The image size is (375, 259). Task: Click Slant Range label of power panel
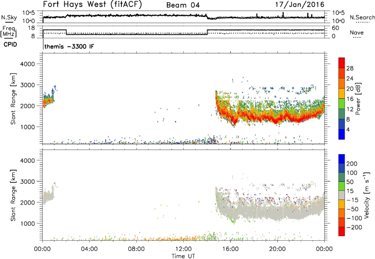tap(13, 99)
